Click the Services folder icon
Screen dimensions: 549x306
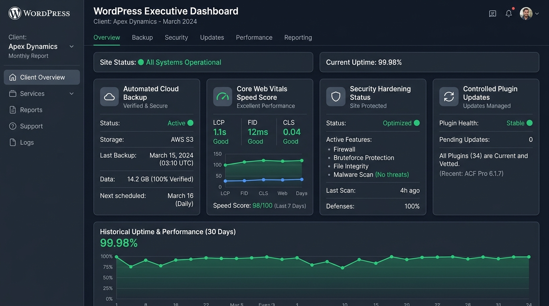coord(13,94)
